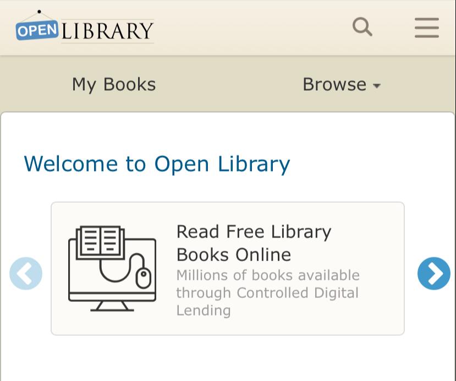Click "Millions of books available" text
Viewport: 456px width, 381px height.
pyautogui.click(x=268, y=275)
